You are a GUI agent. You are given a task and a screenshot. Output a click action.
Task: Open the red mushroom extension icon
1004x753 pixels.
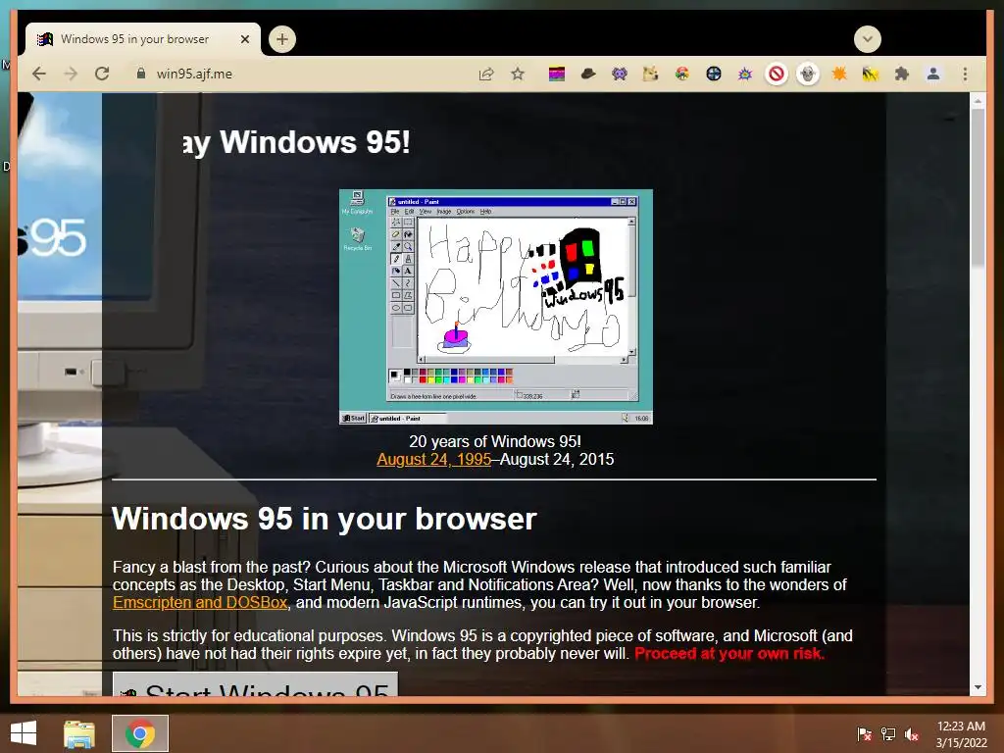tap(682, 75)
